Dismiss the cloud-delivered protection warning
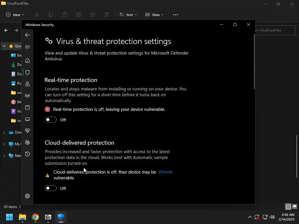299x224 pixels. click(x=166, y=172)
